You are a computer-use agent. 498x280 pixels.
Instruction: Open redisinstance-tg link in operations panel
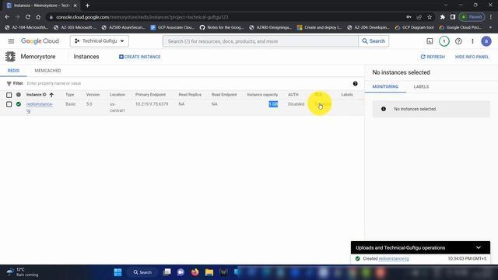tap(394, 259)
